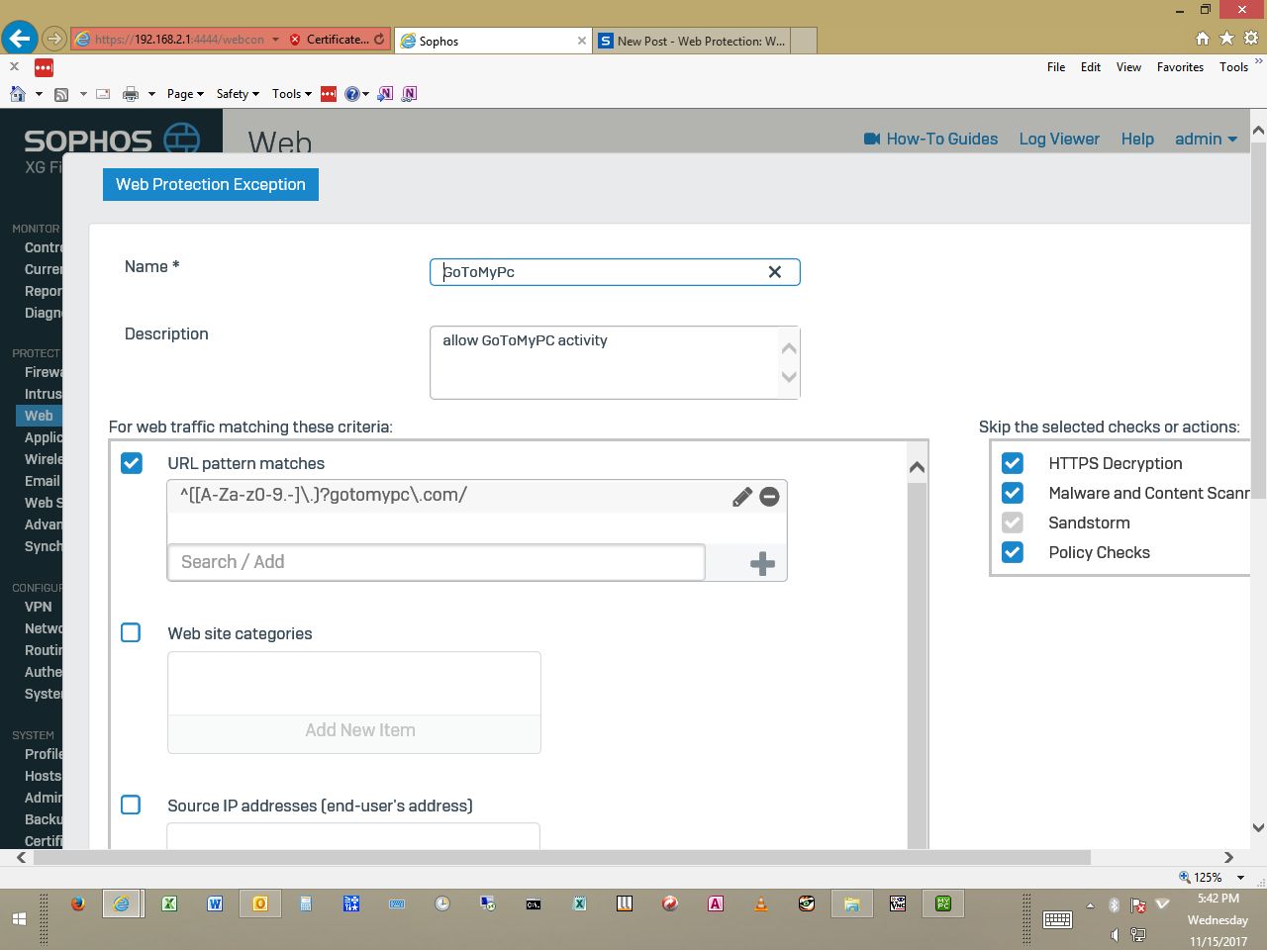This screenshot has width=1267, height=950.
Task: Check the Source IP addresses checkbox
Action: coord(131,805)
